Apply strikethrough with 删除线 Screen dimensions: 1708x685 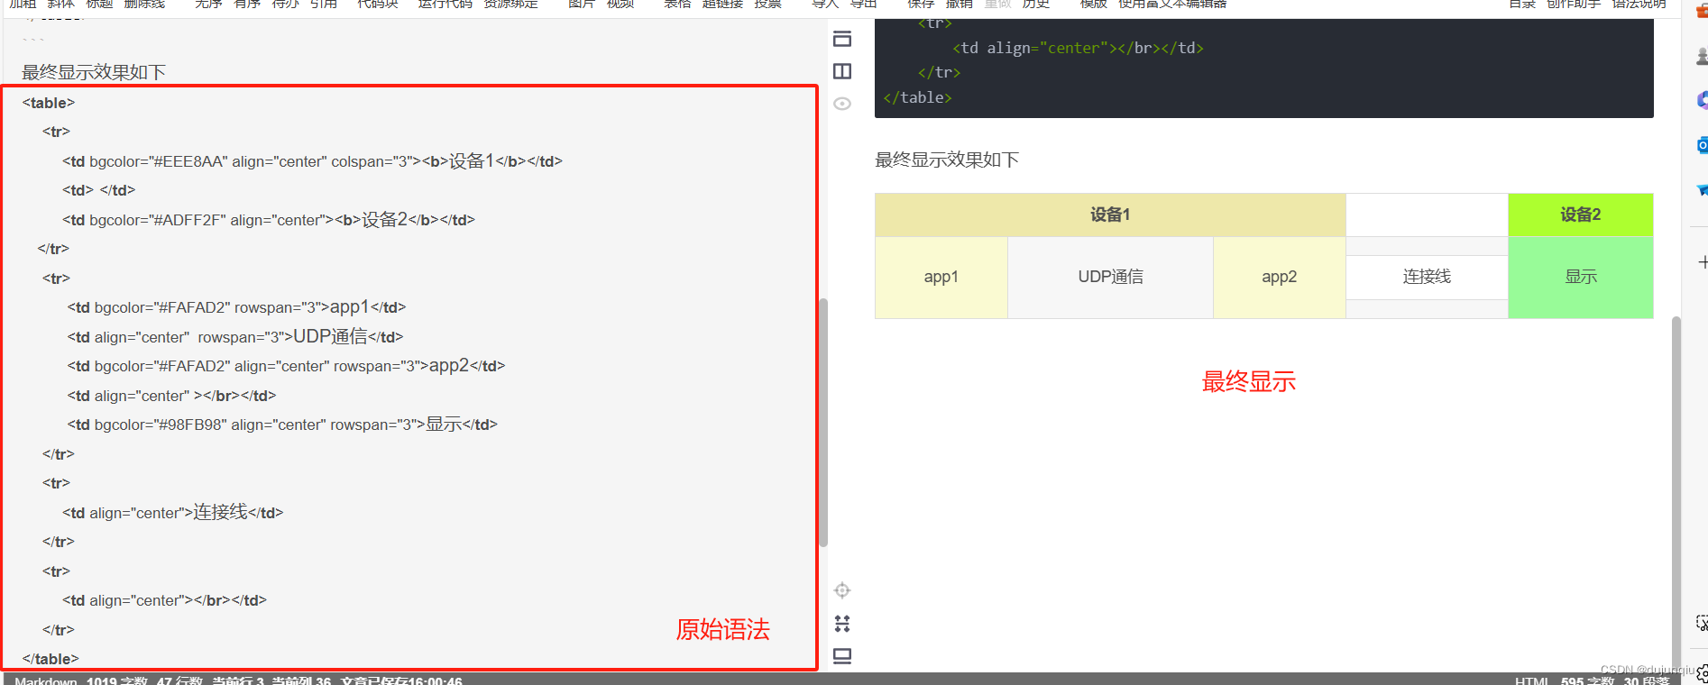[144, 5]
